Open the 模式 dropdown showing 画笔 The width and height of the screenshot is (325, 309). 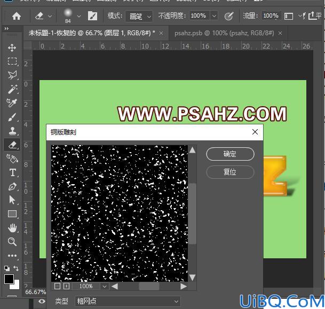pyautogui.click(x=139, y=16)
